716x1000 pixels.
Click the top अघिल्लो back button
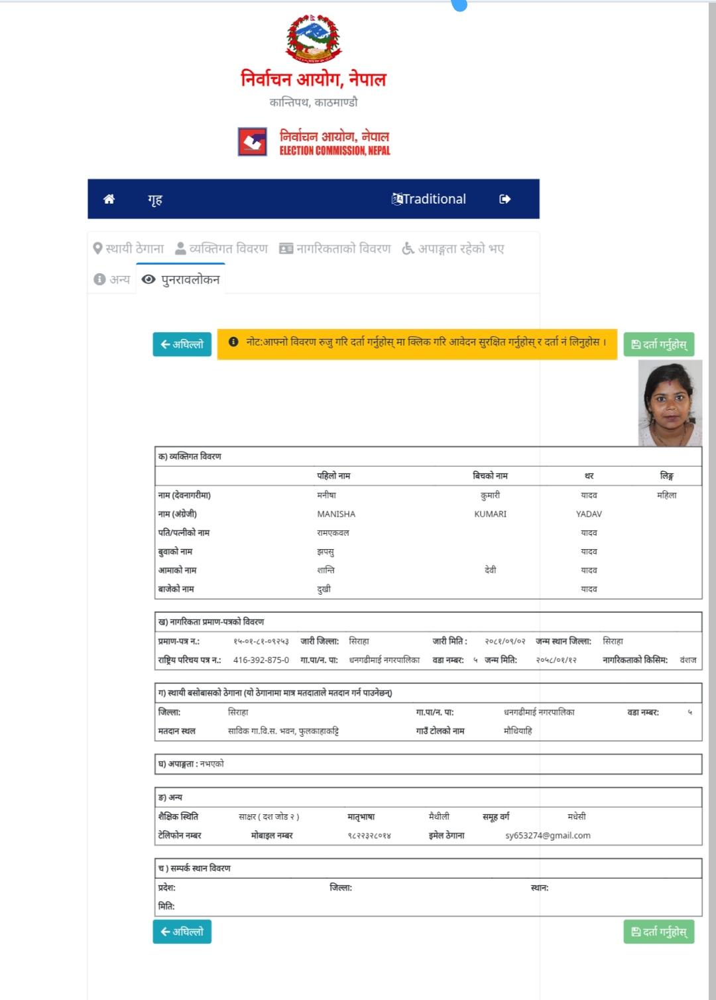(x=182, y=344)
